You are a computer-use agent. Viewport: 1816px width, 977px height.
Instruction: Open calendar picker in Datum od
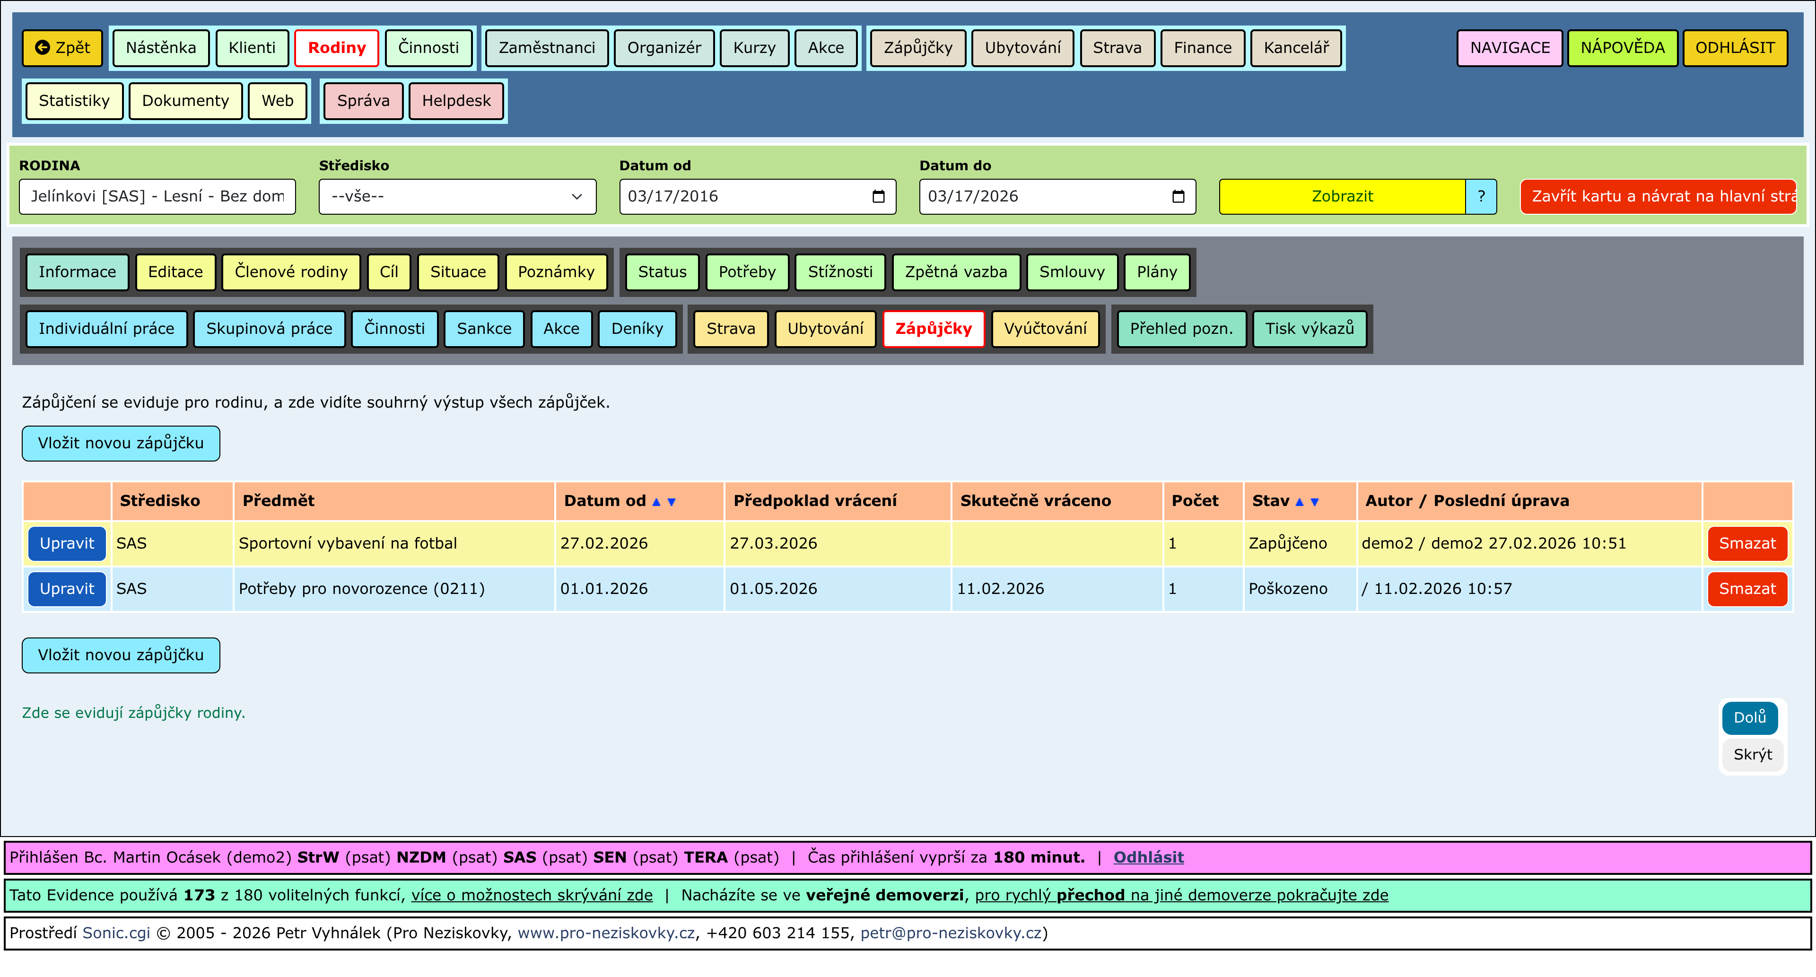point(878,197)
